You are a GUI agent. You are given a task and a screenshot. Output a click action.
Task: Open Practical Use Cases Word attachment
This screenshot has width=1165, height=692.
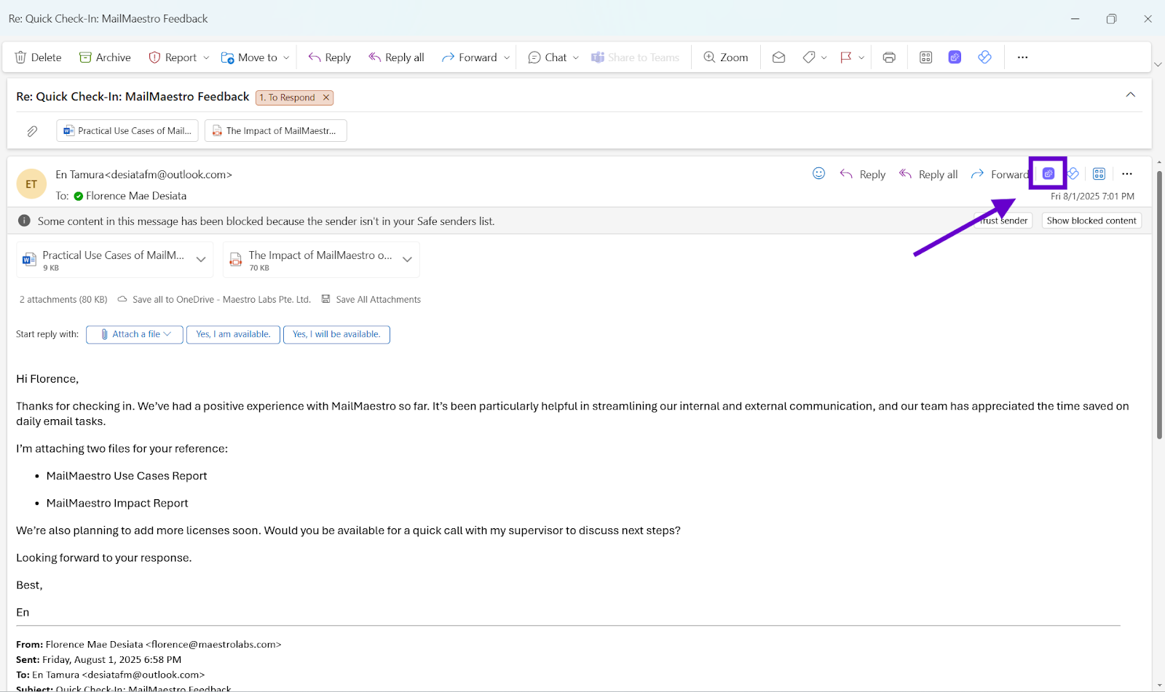103,260
